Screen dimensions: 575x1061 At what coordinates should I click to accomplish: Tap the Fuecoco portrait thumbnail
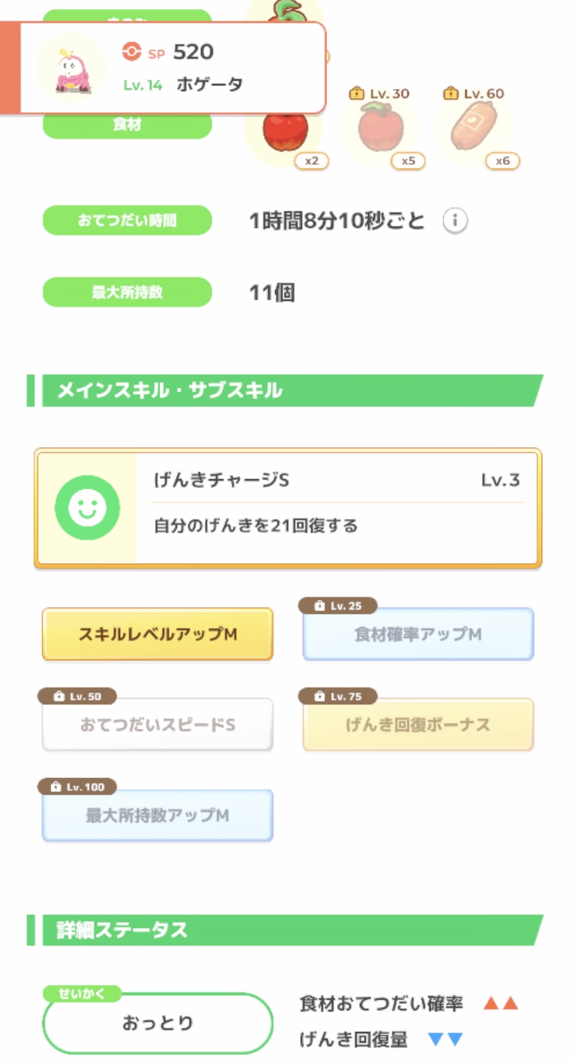pos(70,68)
